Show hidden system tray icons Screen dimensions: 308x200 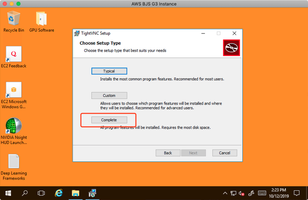(x=225, y=193)
